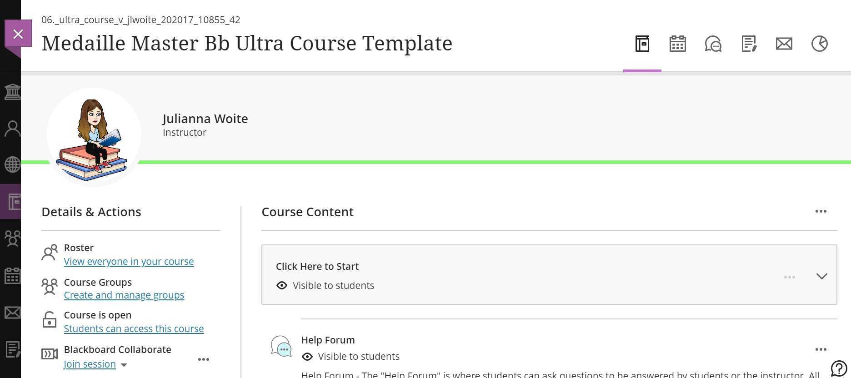This screenshot has height=378, width=851.
Task: Expand the Join session dropdown
Action: (124, 364)
